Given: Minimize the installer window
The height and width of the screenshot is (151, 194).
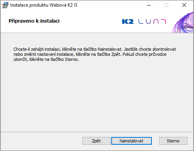Looking at the screenshot, I should [149, 5].
